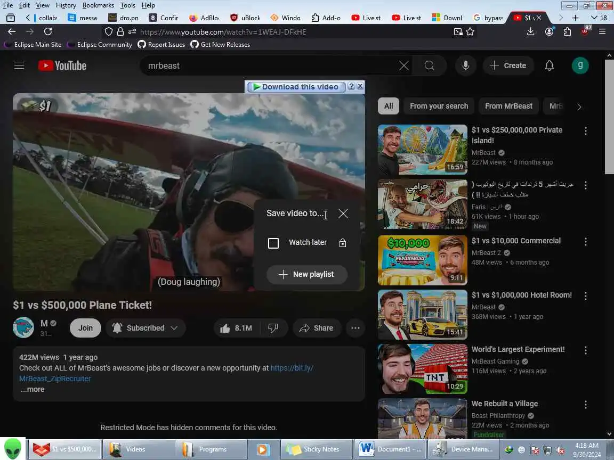Close the Save video to dialog
This screenshot has width=614, height=460.
click(343, 213)
